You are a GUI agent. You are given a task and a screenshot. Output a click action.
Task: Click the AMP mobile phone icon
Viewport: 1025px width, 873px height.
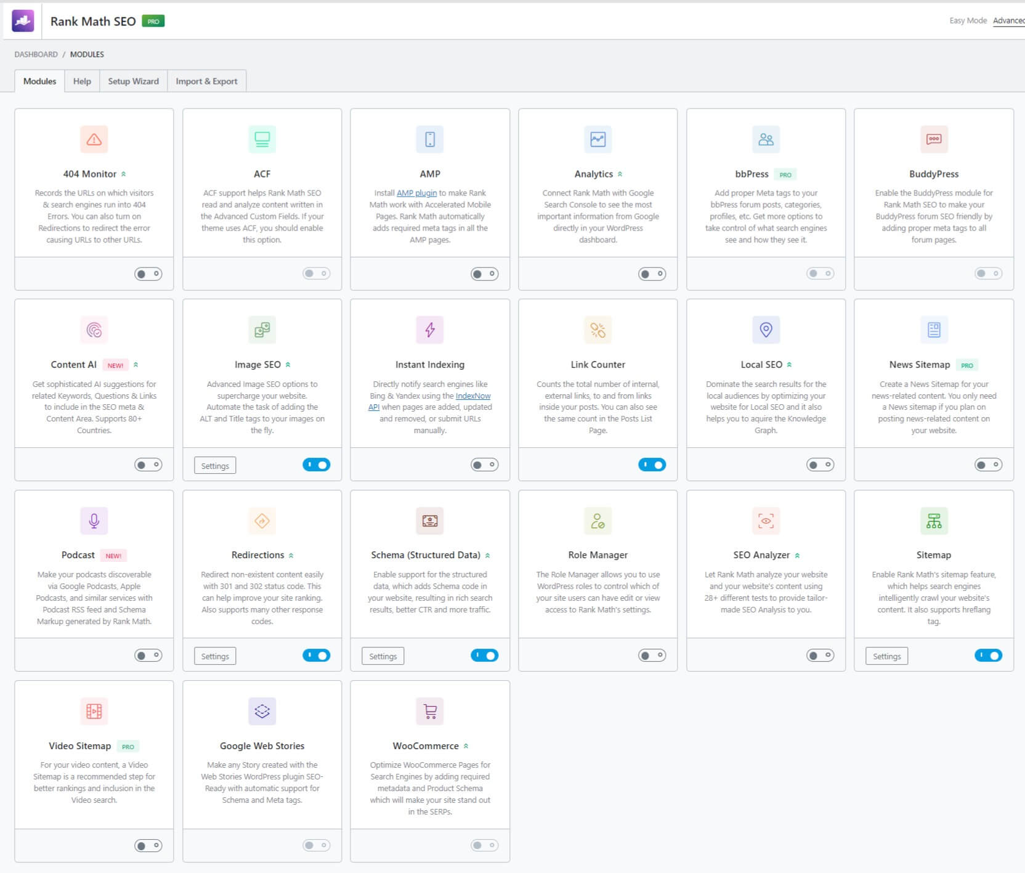pos(430,139)
